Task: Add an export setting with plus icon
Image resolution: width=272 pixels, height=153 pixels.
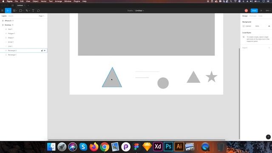Action: tap(269, 48)
